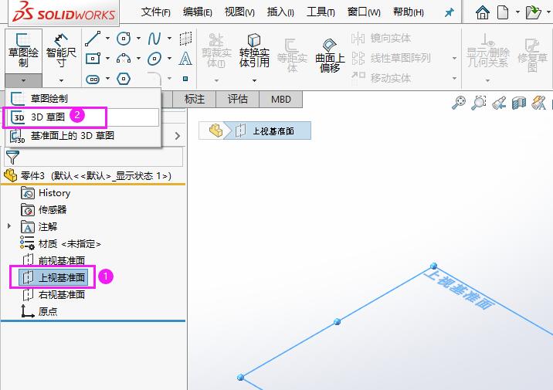The image size is (553, 390).
Task: Click the 上视基准面 breadcrumb in viewport
Action: [267, 131]
